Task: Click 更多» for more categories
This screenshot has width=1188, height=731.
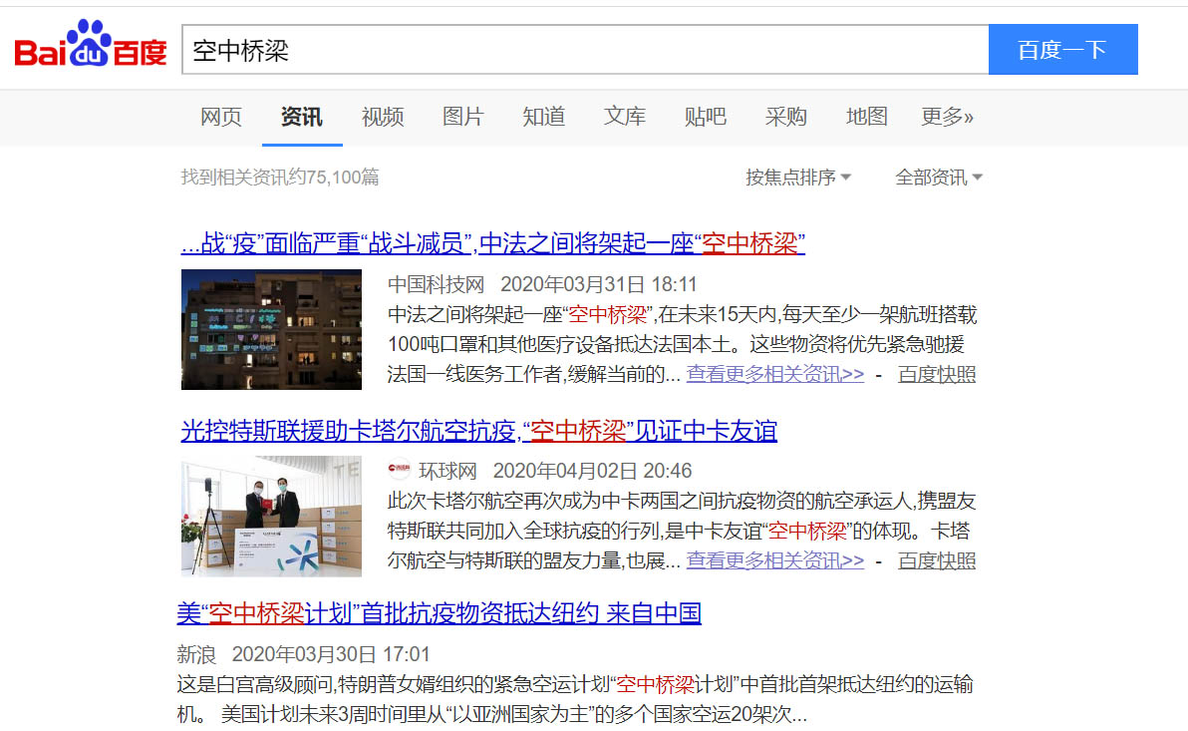Action: click(x=947, y=117)
